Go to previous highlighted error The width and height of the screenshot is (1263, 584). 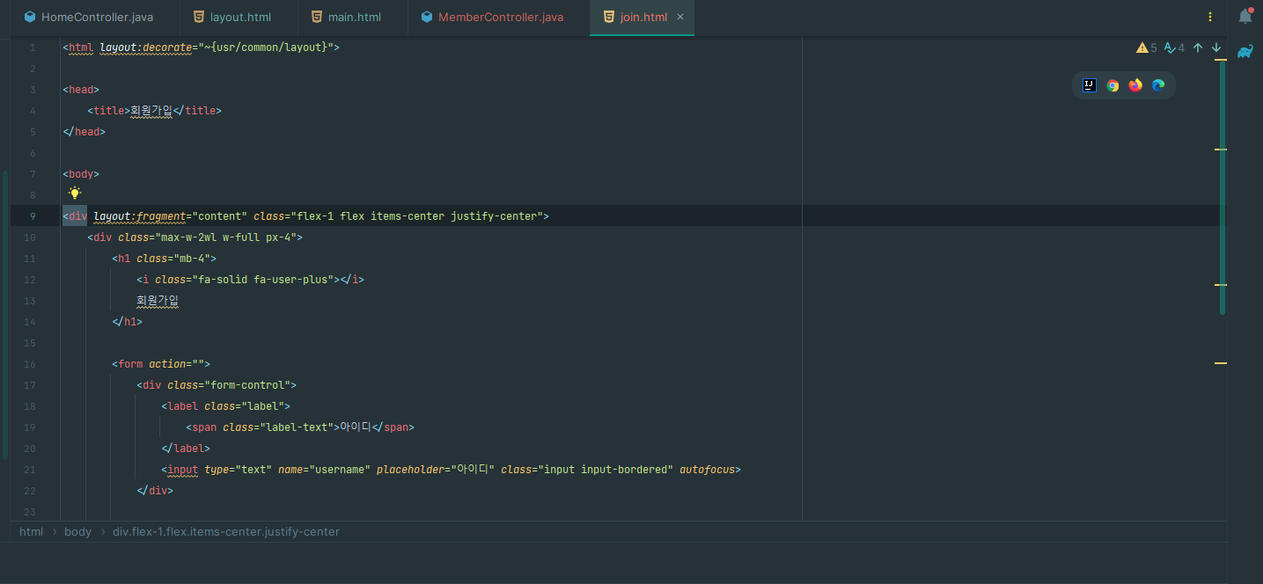tap(1198, 47)
